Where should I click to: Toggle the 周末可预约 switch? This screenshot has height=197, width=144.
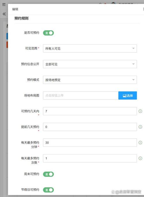[x=48, y=174]
